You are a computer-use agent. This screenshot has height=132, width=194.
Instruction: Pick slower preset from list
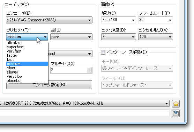click(27, 72)
